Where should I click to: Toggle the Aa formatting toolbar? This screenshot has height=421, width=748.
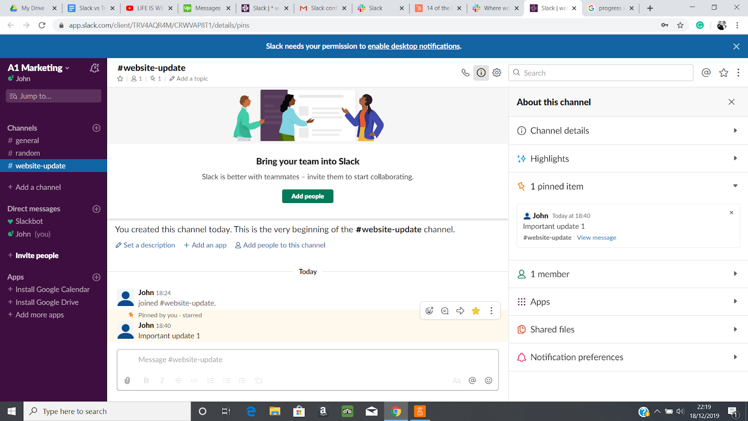point(457,380)
